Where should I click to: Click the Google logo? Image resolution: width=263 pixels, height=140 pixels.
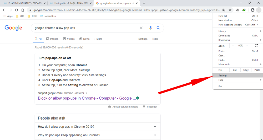[13, 28]
